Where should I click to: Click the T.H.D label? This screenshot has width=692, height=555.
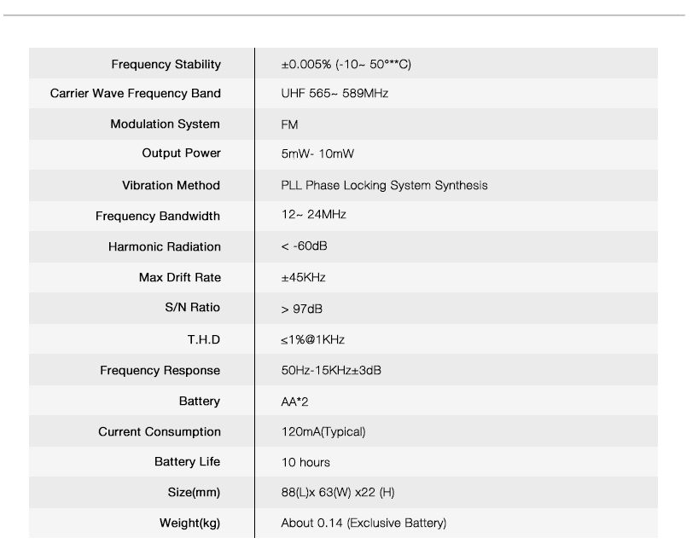click(x=203, y=340)
